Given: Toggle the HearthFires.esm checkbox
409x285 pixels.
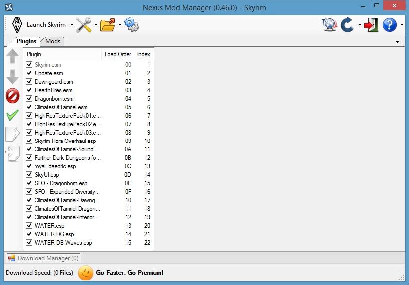Looking at the screenshot, I should click(x=29, y=90).
